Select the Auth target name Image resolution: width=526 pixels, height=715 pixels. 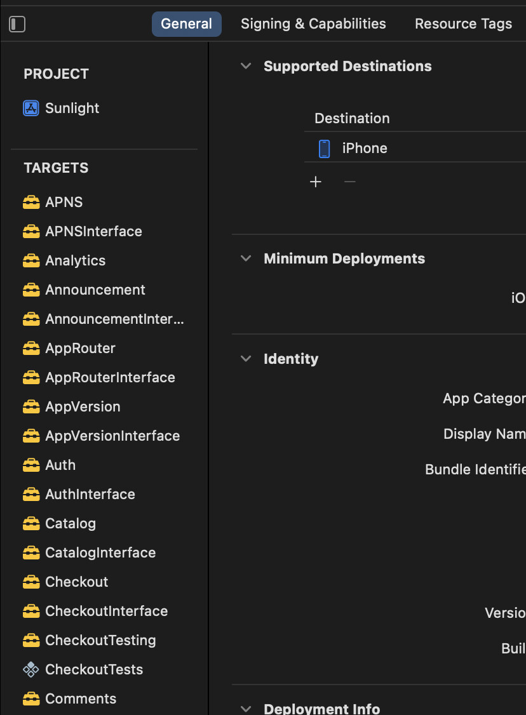pyautogui.click(x=61, y=465)
